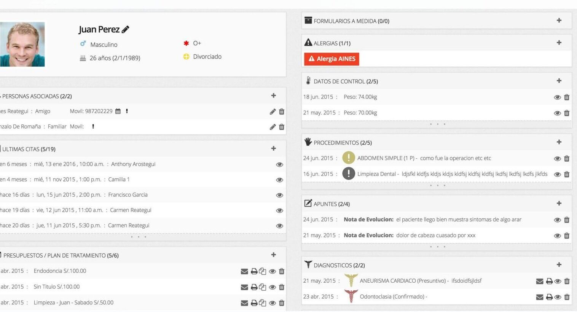This screenshot has height=312, width=577.
Task: Print the Odontoclasia diagnosis
Action: coord(549,297)
